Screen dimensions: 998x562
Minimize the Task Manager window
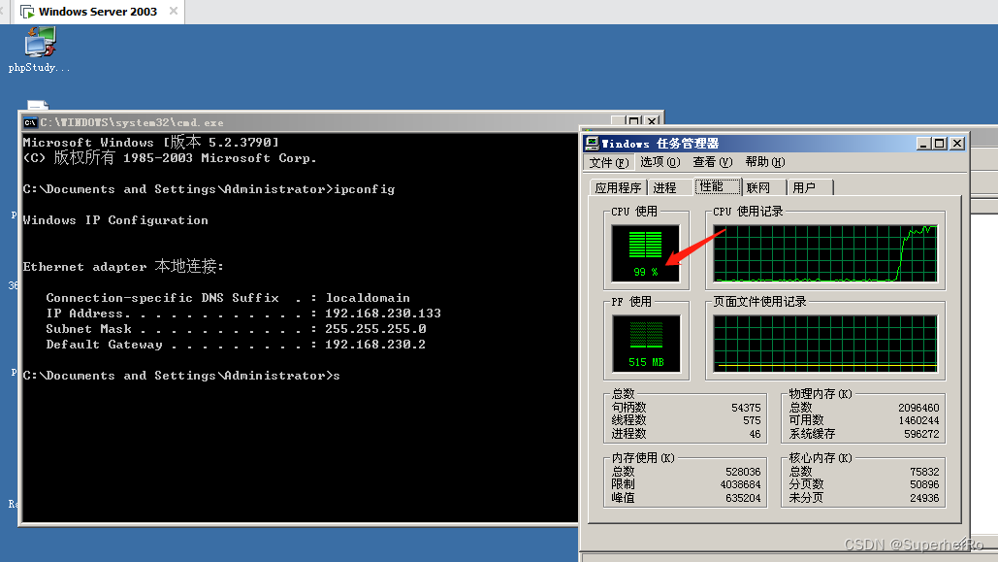pyautogui.click(x=923, y=144)
